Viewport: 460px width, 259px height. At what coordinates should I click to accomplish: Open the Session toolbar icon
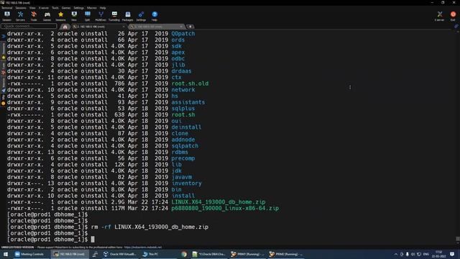tap(6, 16)
